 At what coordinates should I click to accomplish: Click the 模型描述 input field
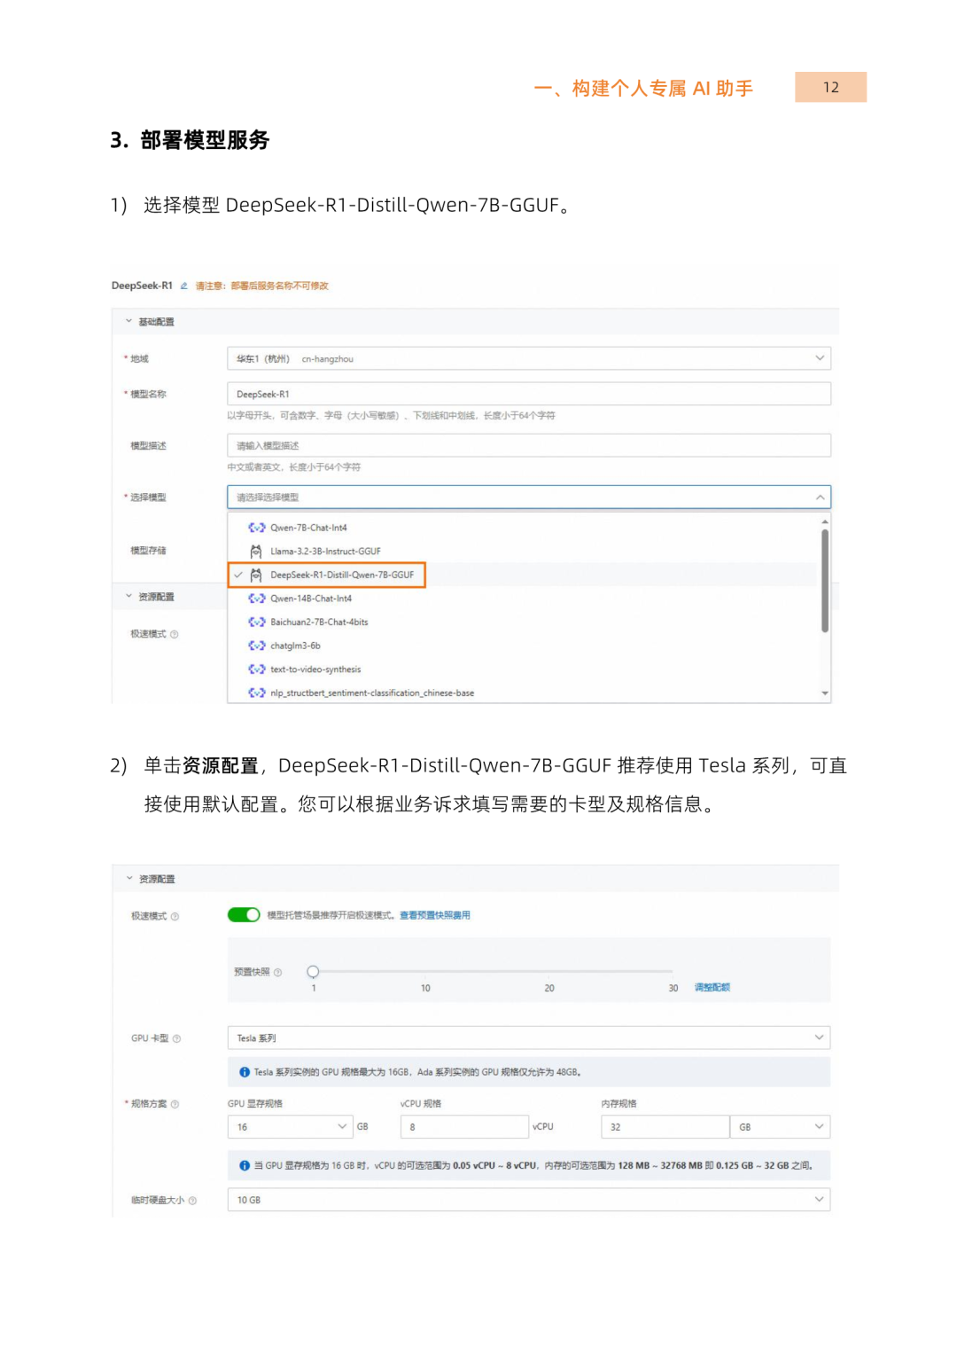[529, 445]
